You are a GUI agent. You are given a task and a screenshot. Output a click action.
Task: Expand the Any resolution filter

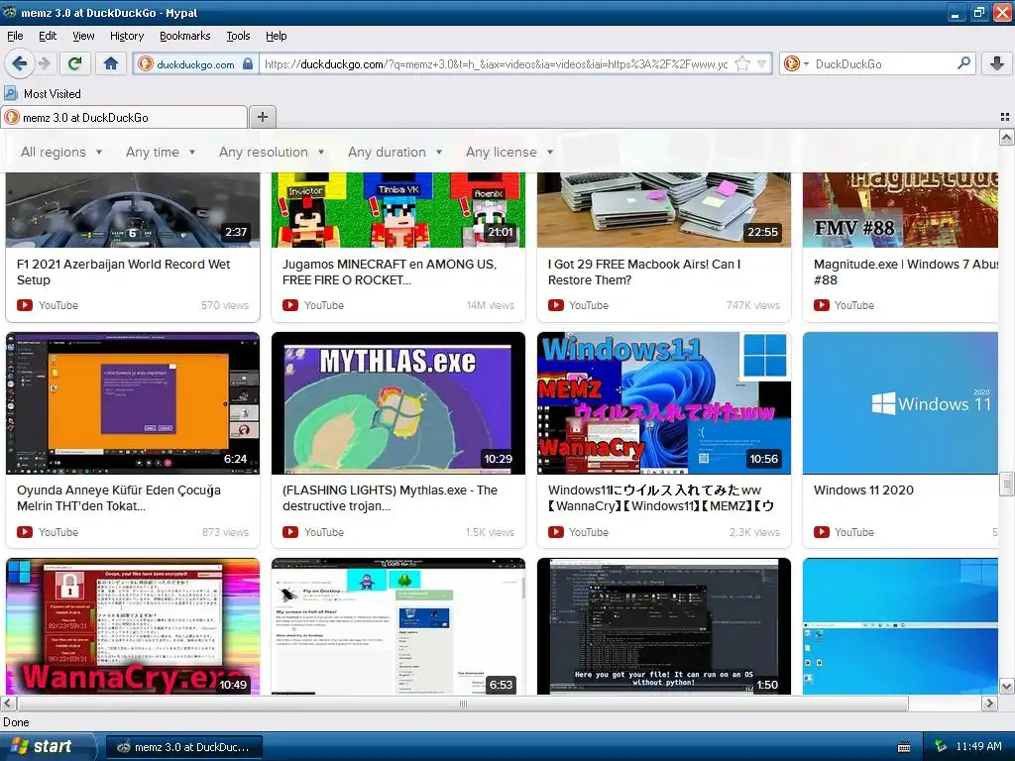(x=272, y=152)
